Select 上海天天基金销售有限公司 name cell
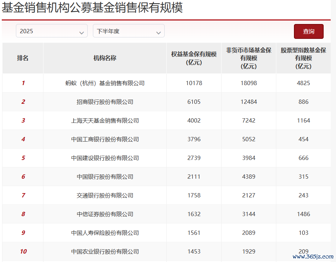Screen dimensions: 336x262 coord(105,121)
